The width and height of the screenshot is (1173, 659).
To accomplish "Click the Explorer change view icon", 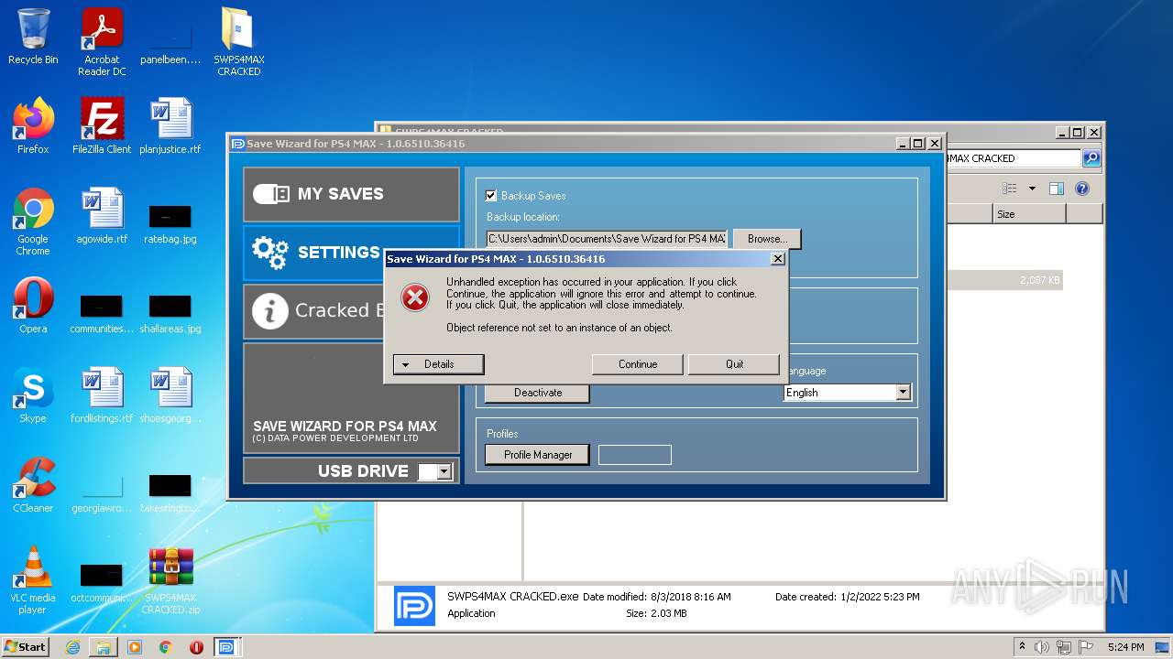I will tap(1010, 189).
